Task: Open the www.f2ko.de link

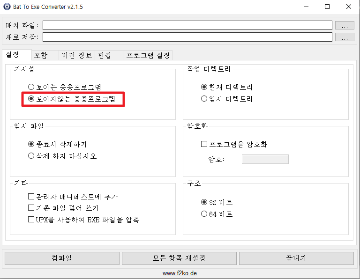Action: [180, 273]
